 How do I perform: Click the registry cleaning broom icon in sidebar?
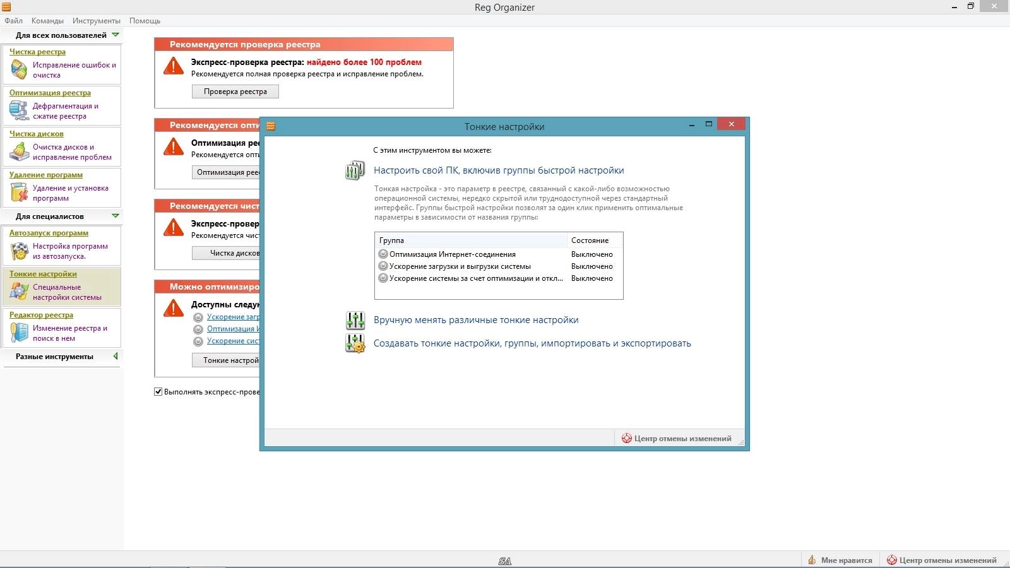point(20,69)
